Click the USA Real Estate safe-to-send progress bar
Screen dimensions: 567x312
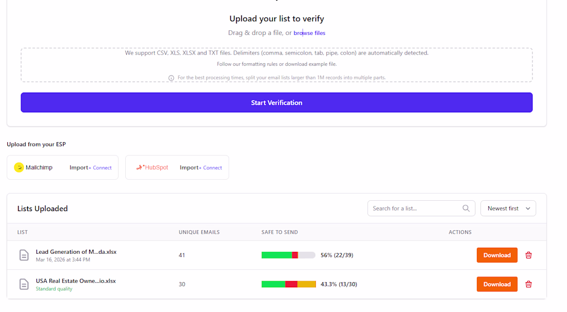tap(289, 284)
